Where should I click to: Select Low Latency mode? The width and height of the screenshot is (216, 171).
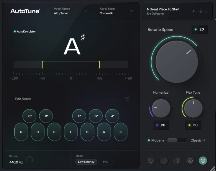(x=86, y=162)
